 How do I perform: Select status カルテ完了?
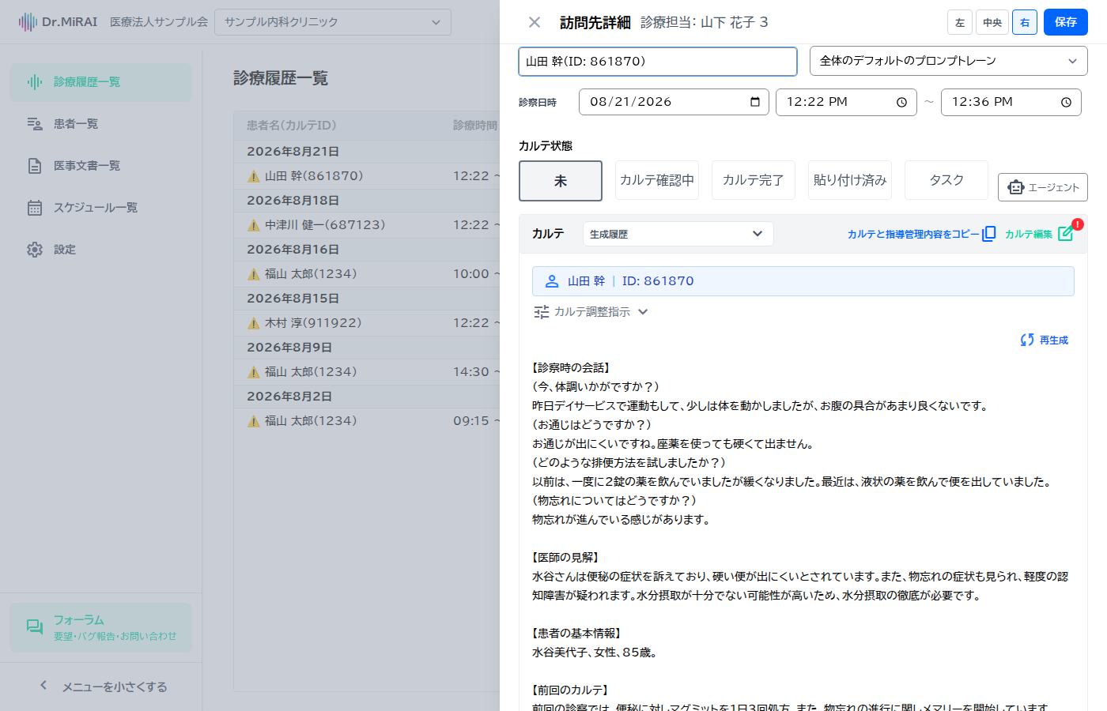(754, 180)
